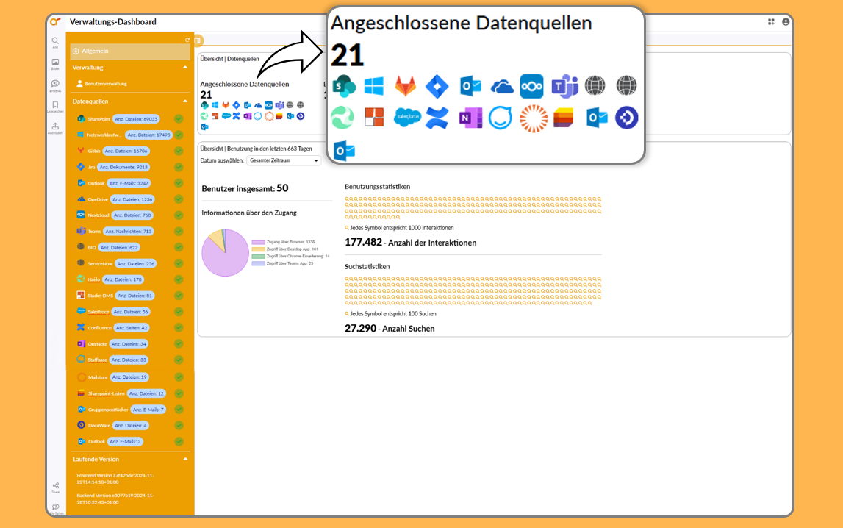The width and height of the screenshot is (843, 528).
Task: Toggle the green checkmark on the Teams row
Action: (179, 231)
